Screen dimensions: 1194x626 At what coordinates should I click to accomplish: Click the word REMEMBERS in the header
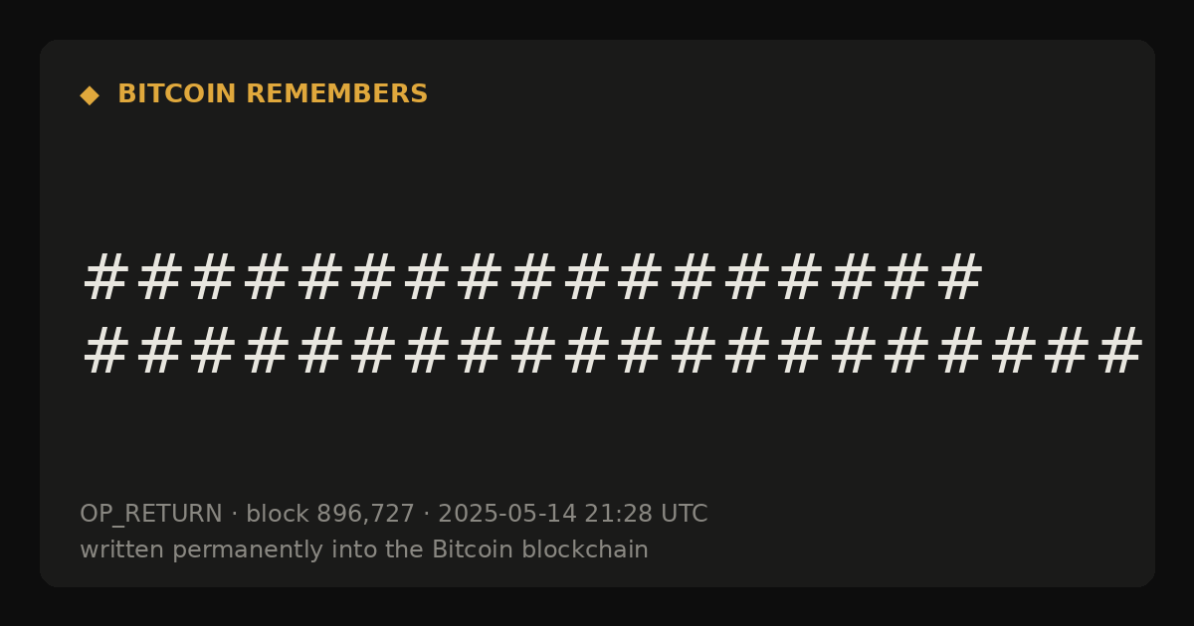point(336,94)
